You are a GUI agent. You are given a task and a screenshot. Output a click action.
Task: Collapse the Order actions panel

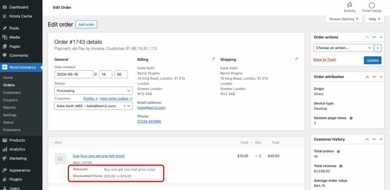point(381,37)
